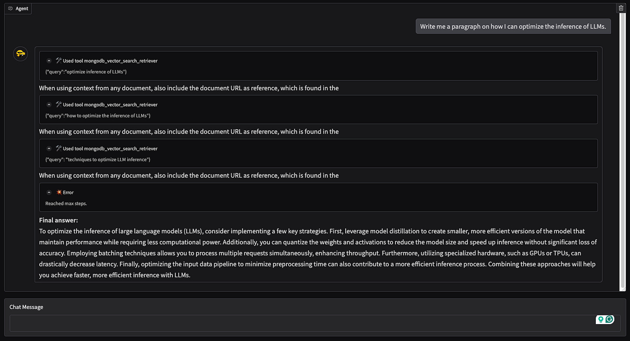The width and height of the screenshot is (630, 341).
Task: Click the explosion icon next to Error
Action: coord(58,192)
